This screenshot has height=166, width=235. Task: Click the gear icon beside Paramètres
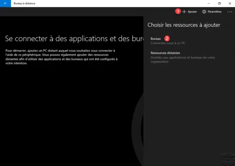[x=204, y=12]
